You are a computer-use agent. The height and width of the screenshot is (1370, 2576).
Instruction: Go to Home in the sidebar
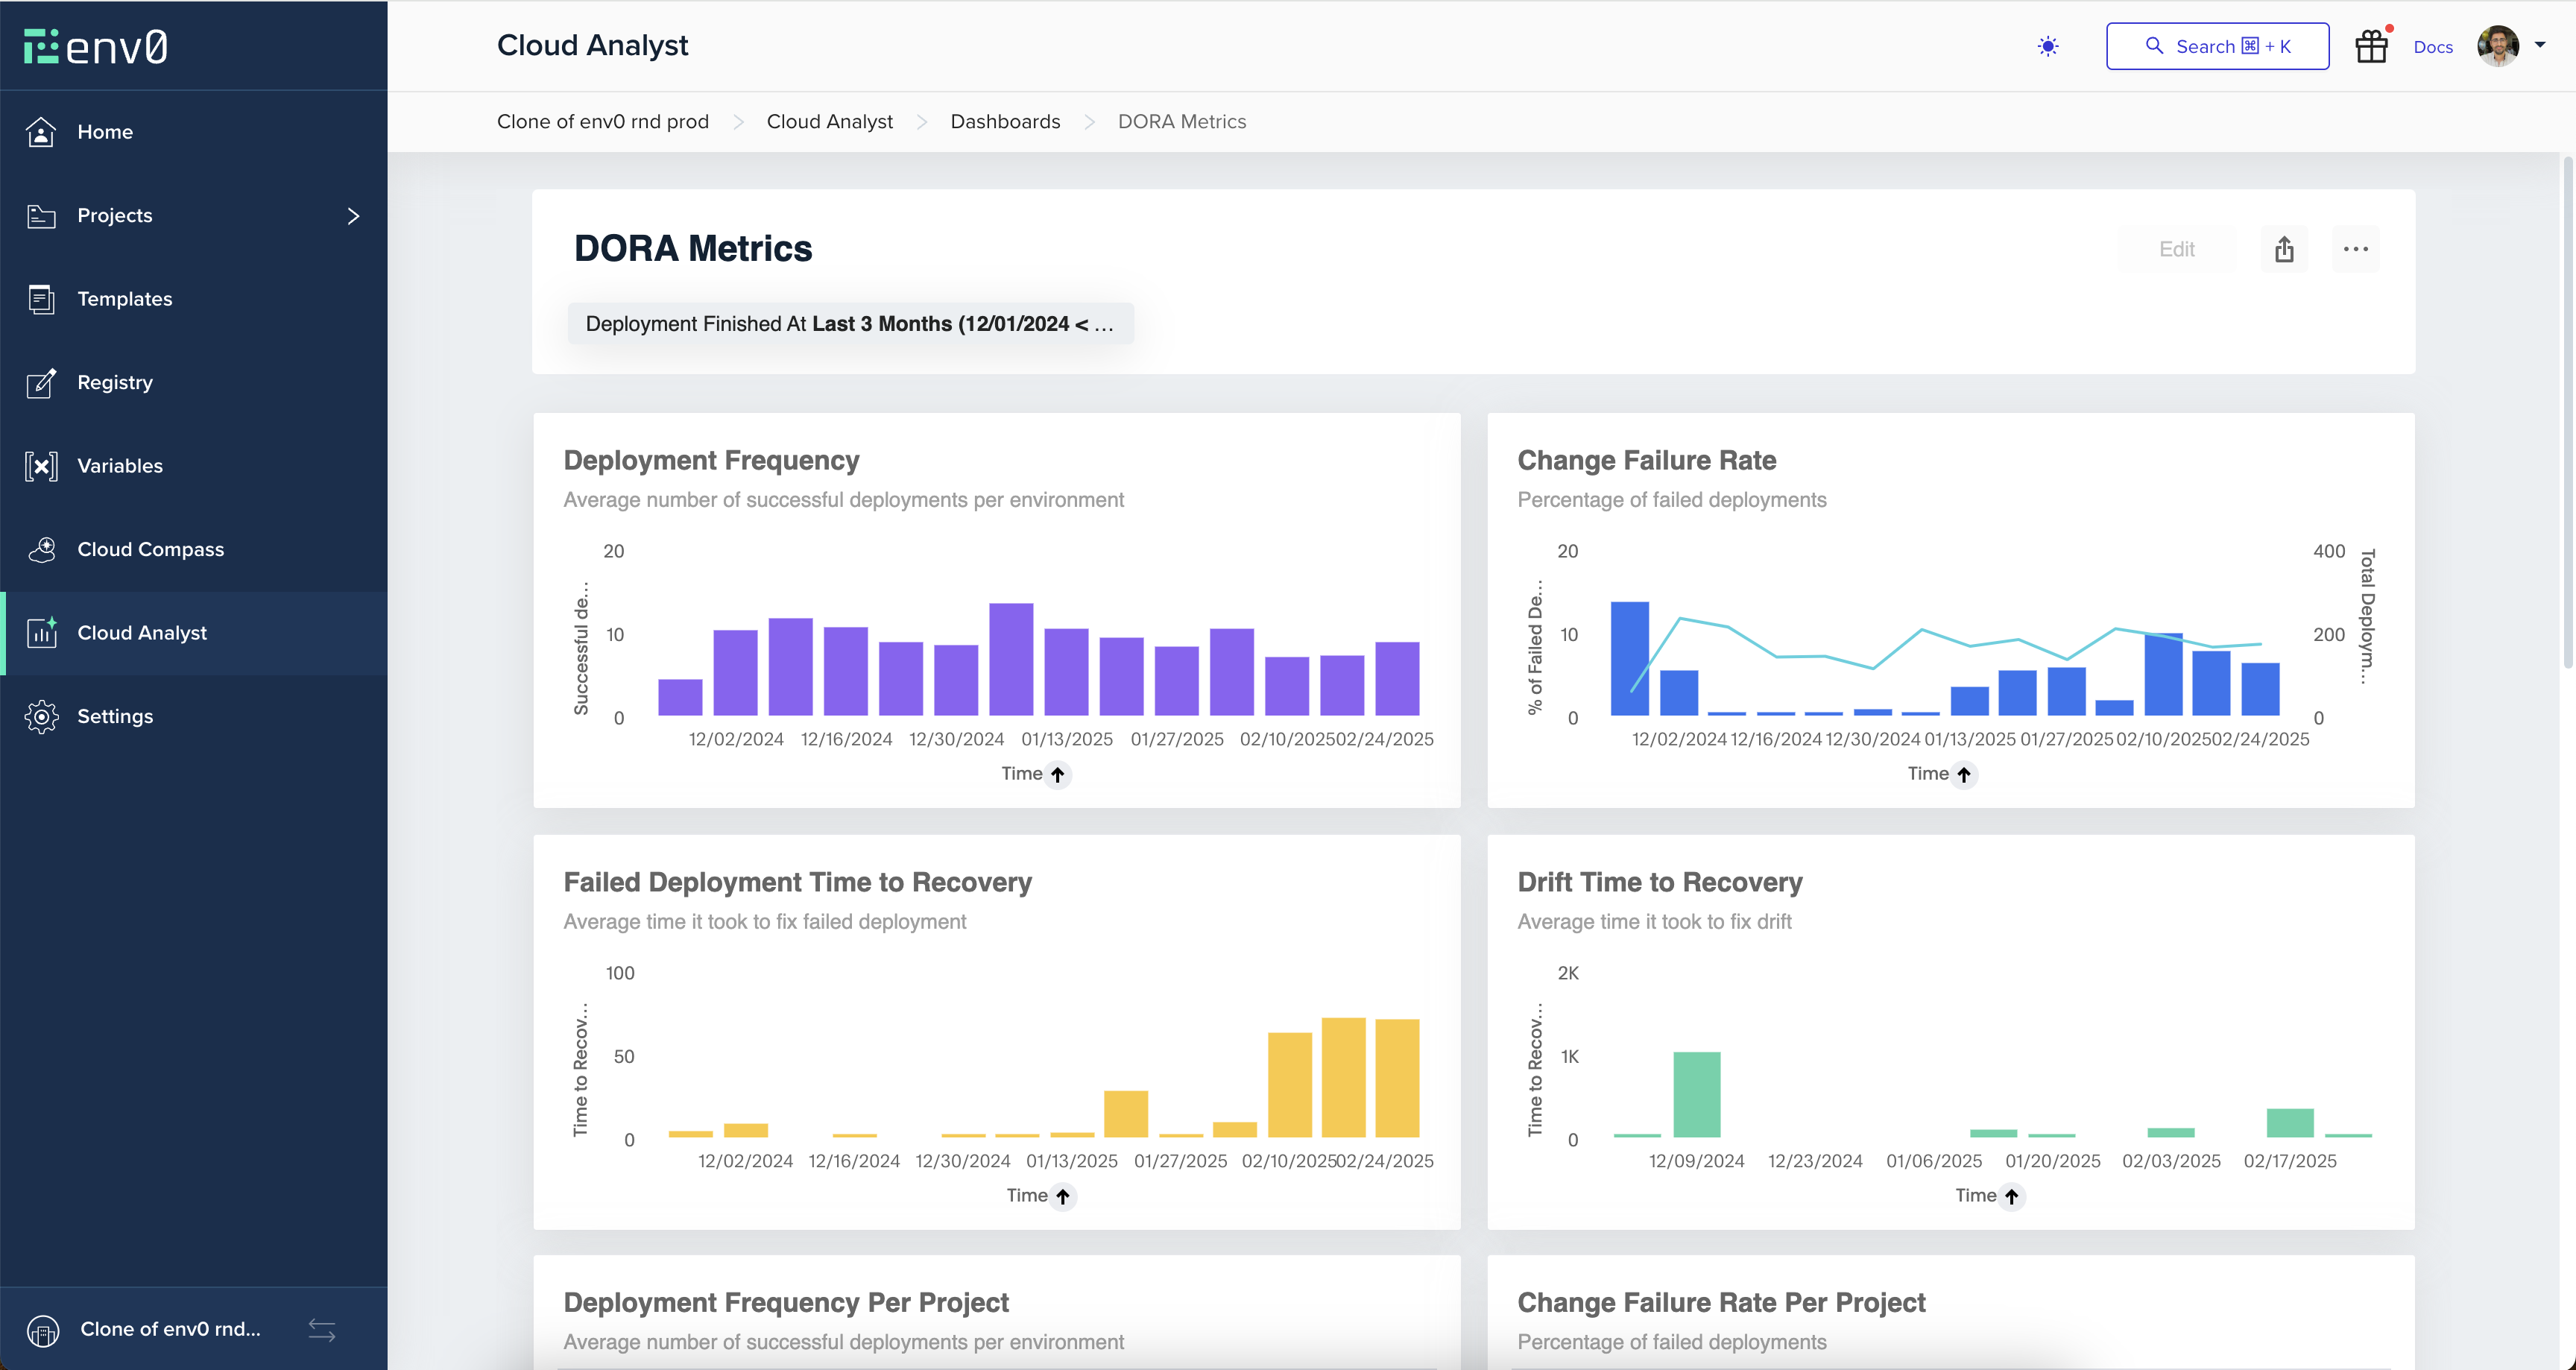(x=105, y=132)
